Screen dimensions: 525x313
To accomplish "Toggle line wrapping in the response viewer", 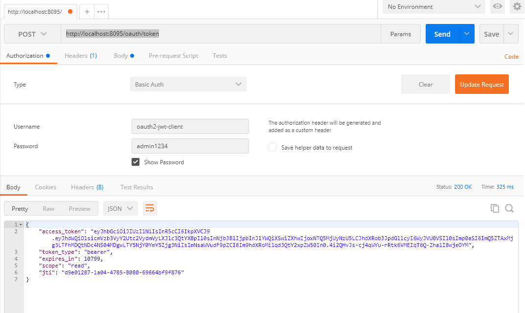I will [x=150, y=208].
